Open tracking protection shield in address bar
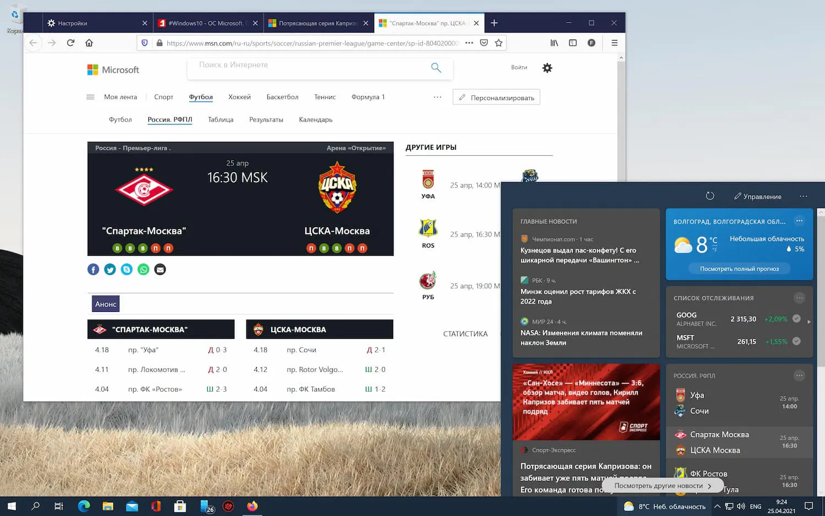825x516 pixels. [145, 43]
